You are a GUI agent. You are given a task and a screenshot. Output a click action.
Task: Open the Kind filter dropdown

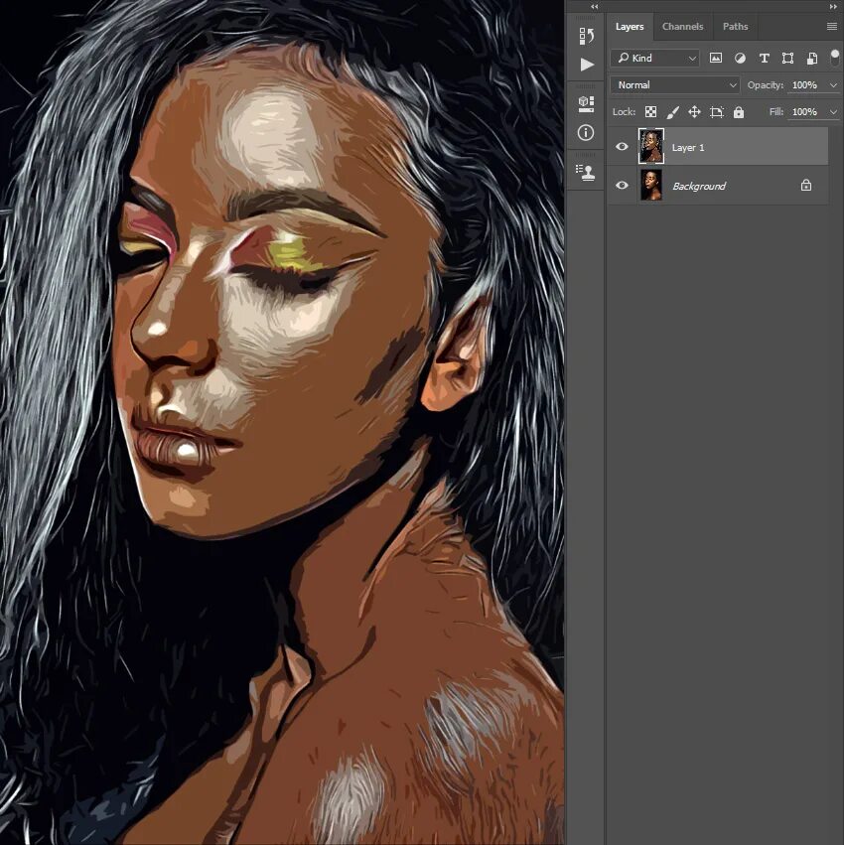(654, 58)
